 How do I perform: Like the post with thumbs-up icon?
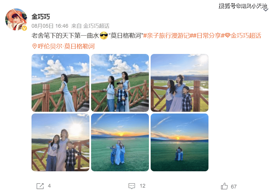[224, 186]
